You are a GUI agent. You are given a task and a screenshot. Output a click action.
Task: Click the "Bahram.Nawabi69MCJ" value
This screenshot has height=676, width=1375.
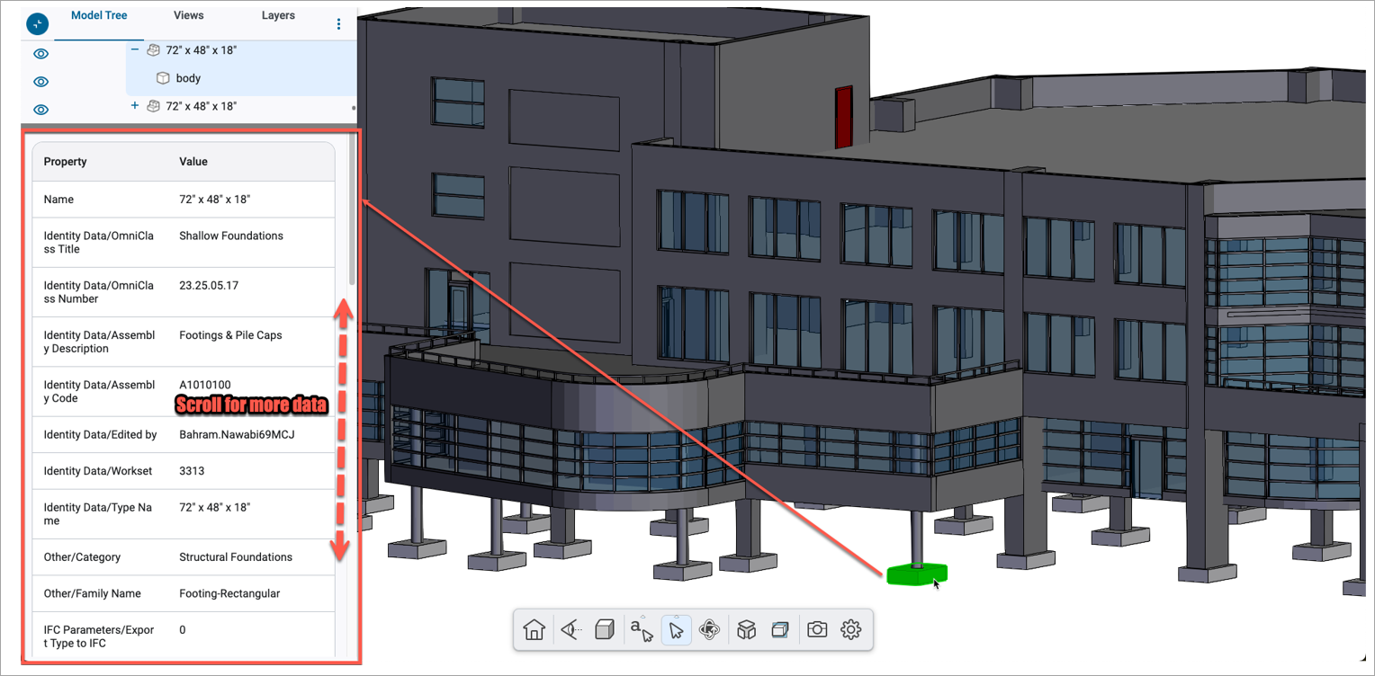(238, 435)
